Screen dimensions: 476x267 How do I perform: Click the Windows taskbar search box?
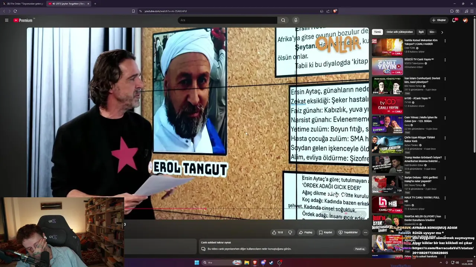coord(222,263)
